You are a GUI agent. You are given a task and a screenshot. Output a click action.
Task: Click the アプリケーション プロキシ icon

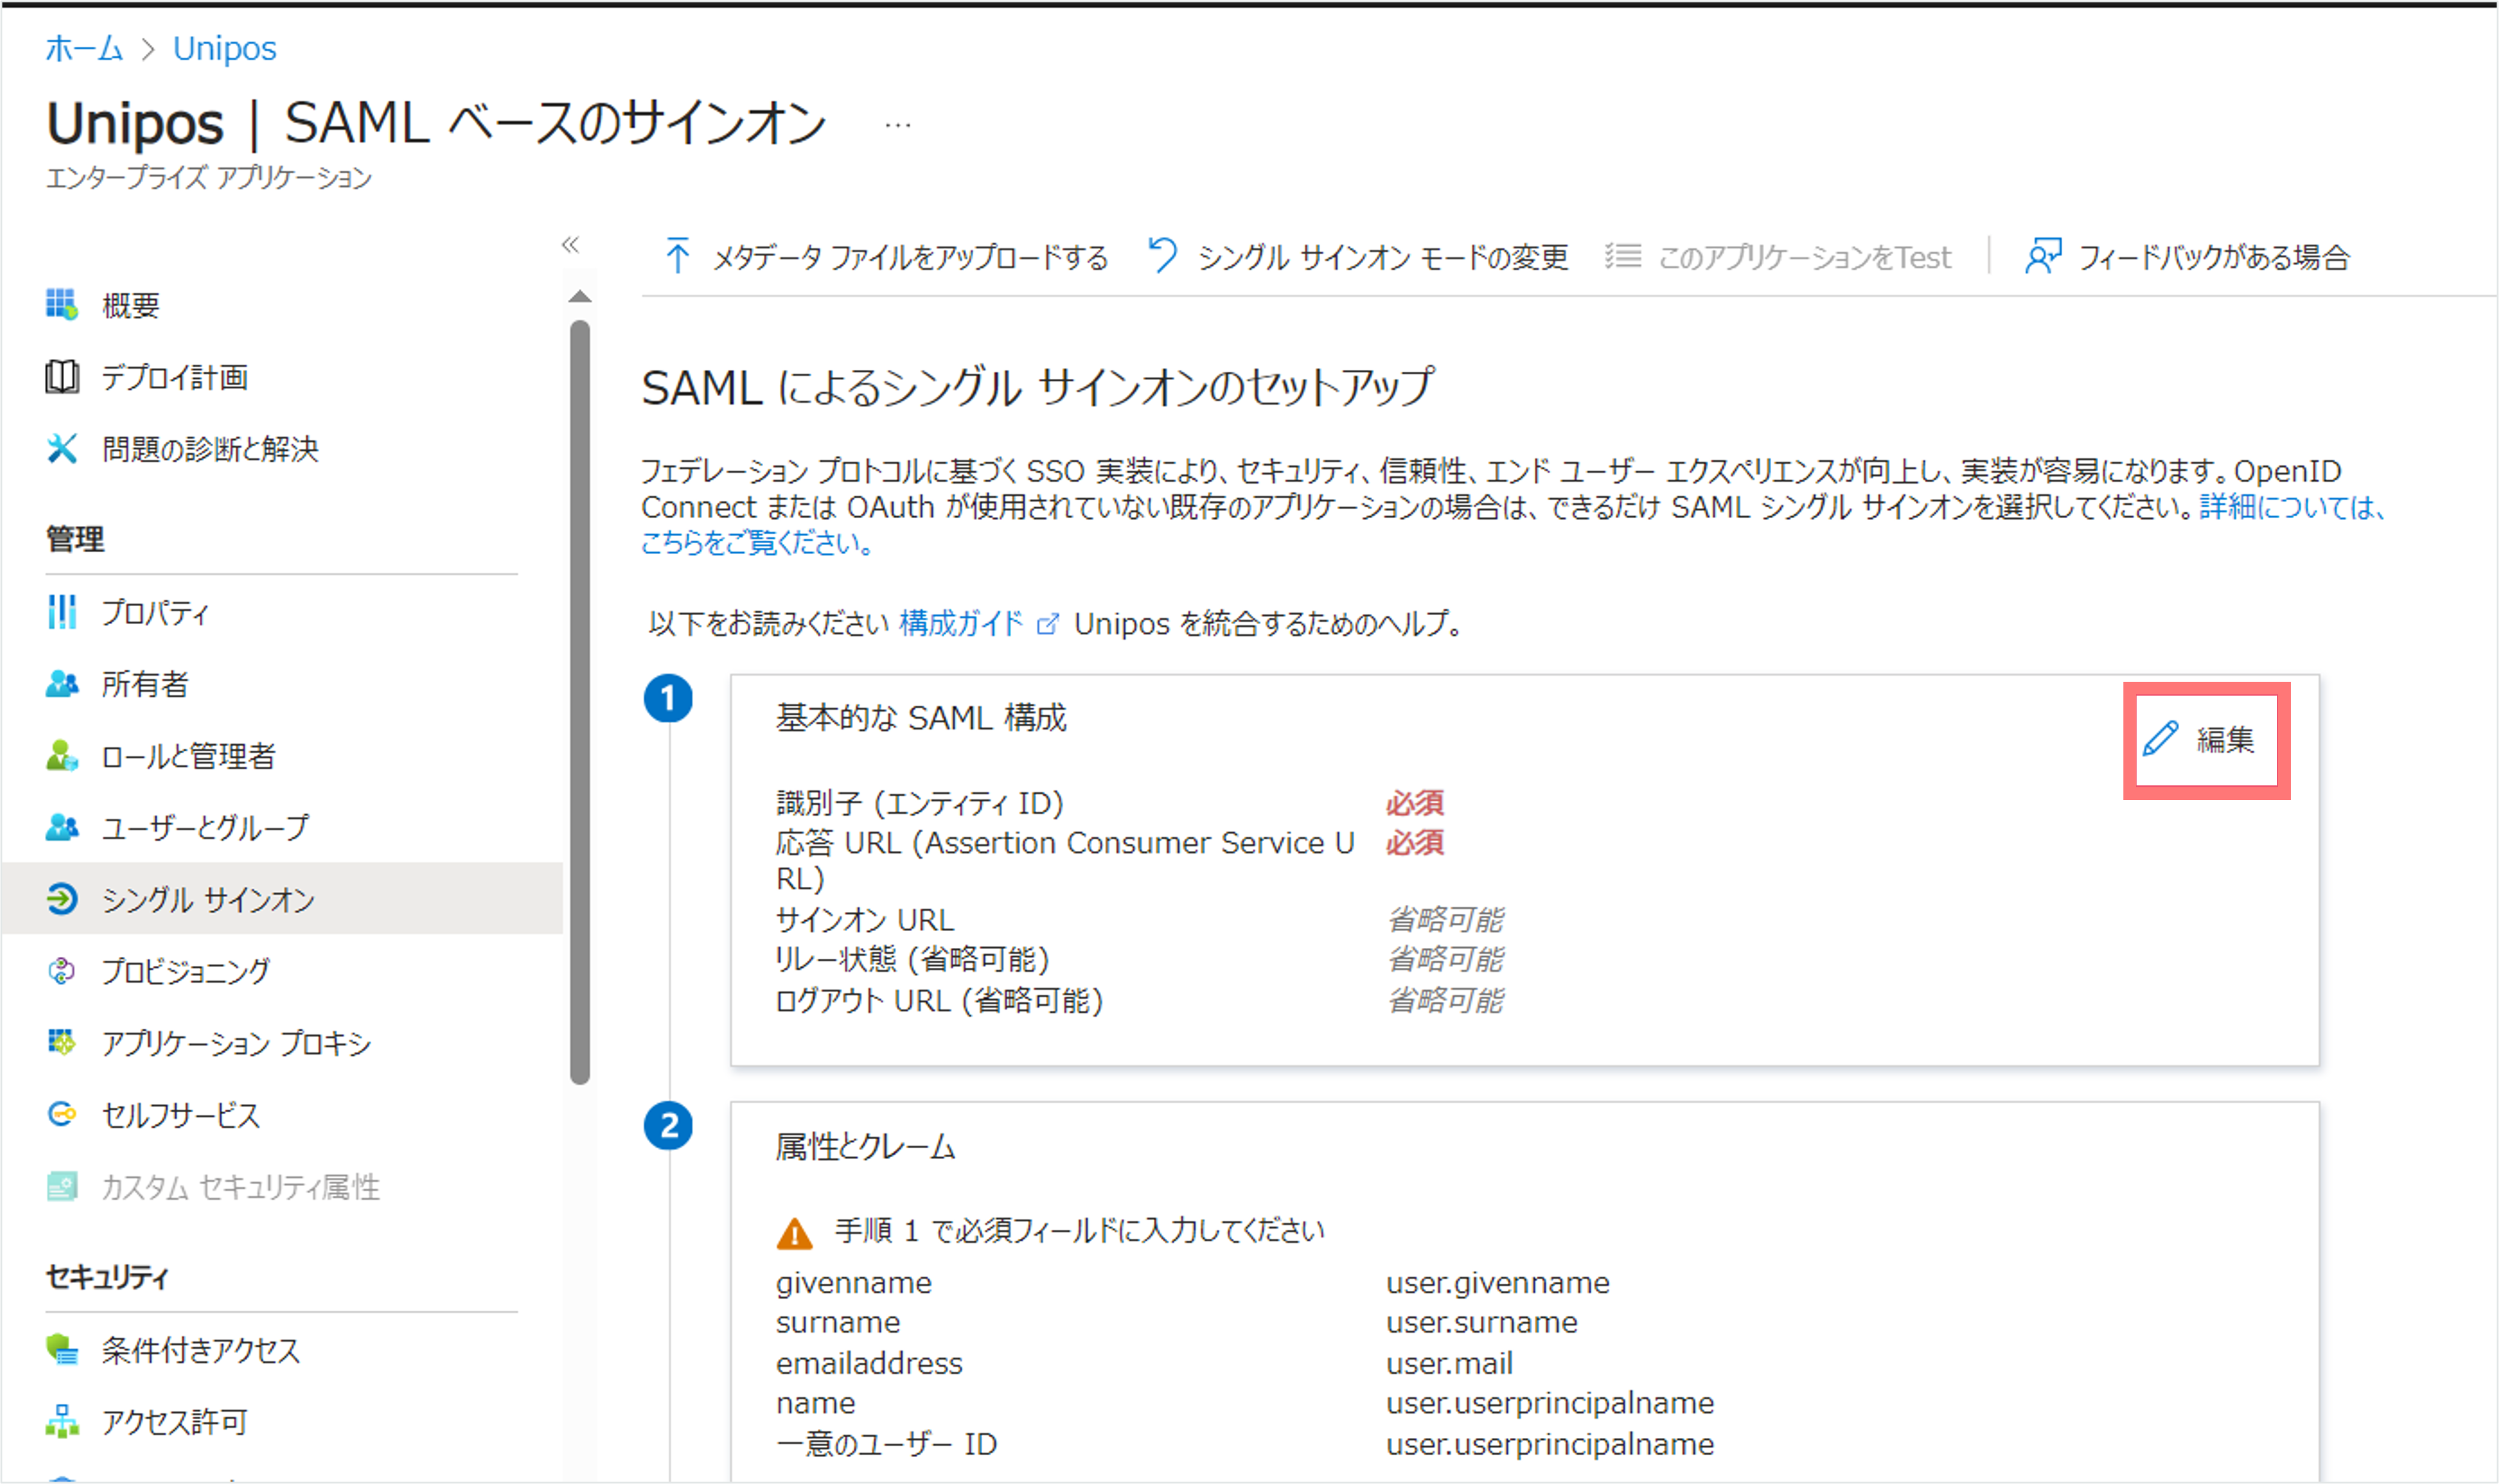[x=62, y=1043]
